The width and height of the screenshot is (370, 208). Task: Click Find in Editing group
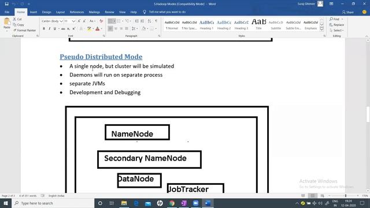click(x=336, y=19)
